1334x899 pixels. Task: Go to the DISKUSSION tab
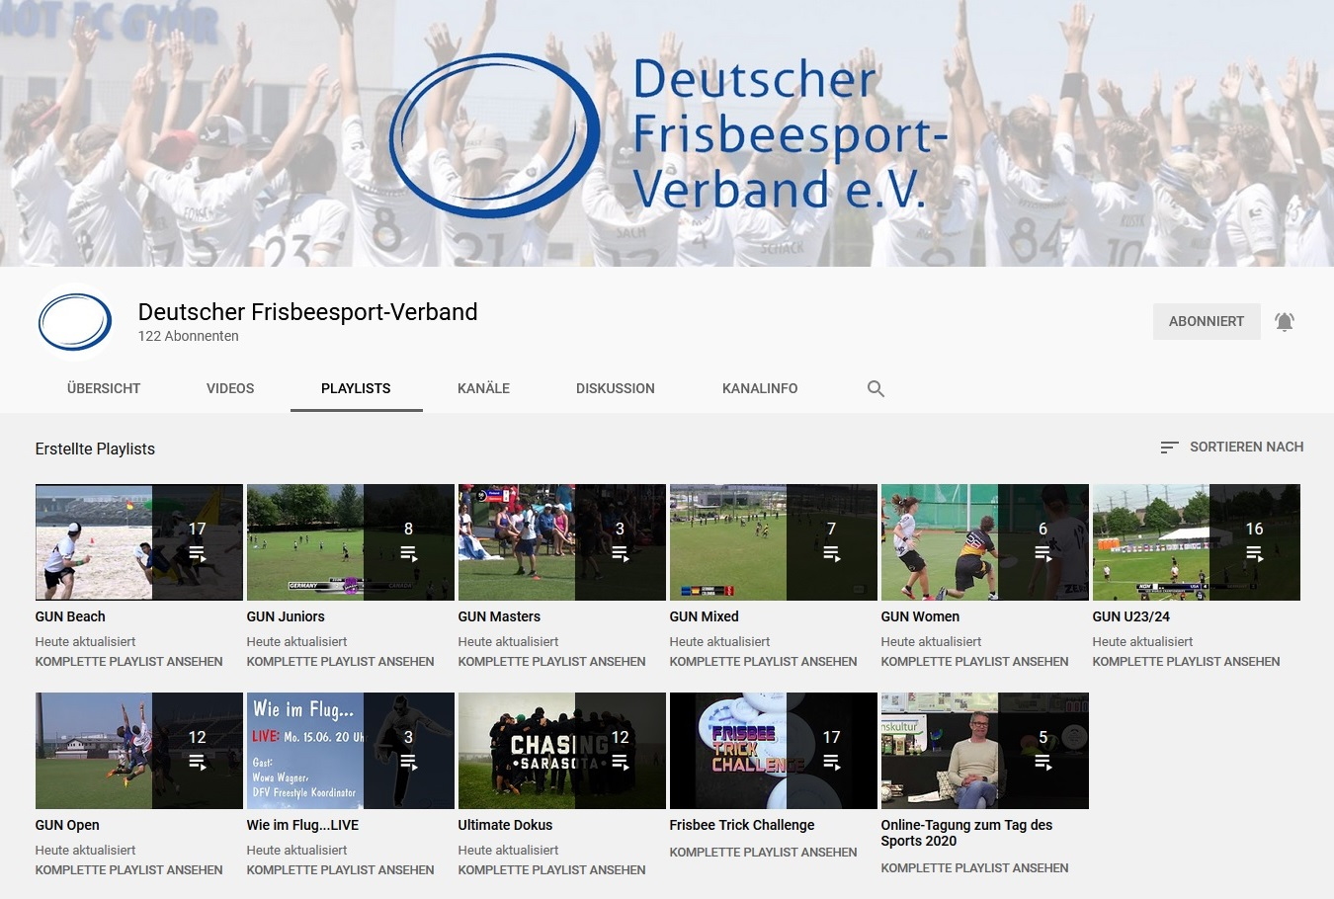click(616, 388)
